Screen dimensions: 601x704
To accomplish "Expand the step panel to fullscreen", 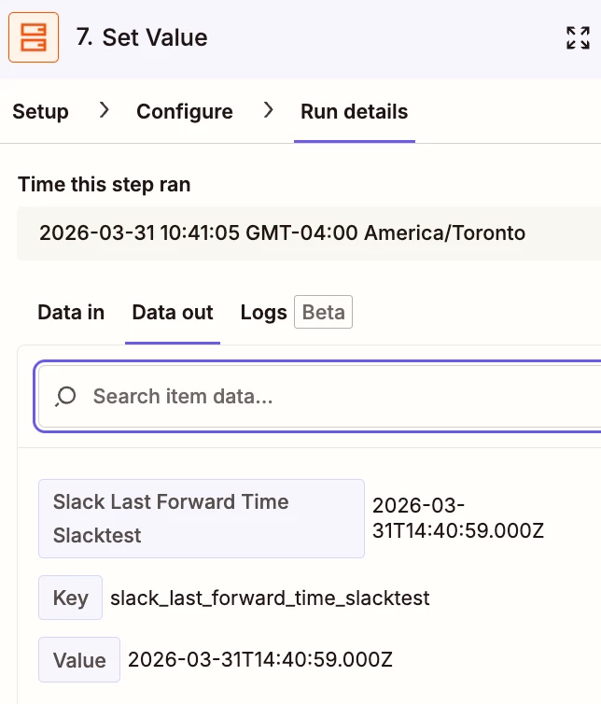I will click(x=578, y=37).
